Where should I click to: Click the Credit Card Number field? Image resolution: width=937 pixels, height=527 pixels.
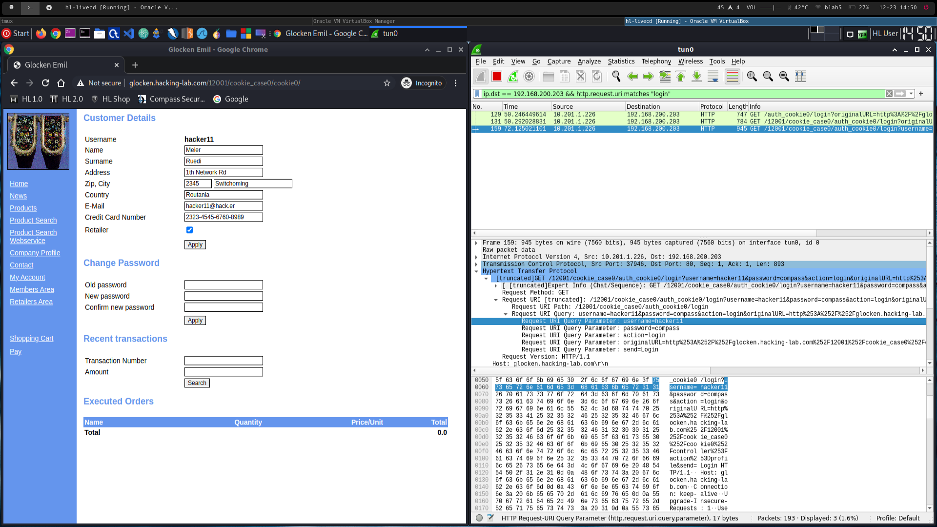(x=224, y=217)
